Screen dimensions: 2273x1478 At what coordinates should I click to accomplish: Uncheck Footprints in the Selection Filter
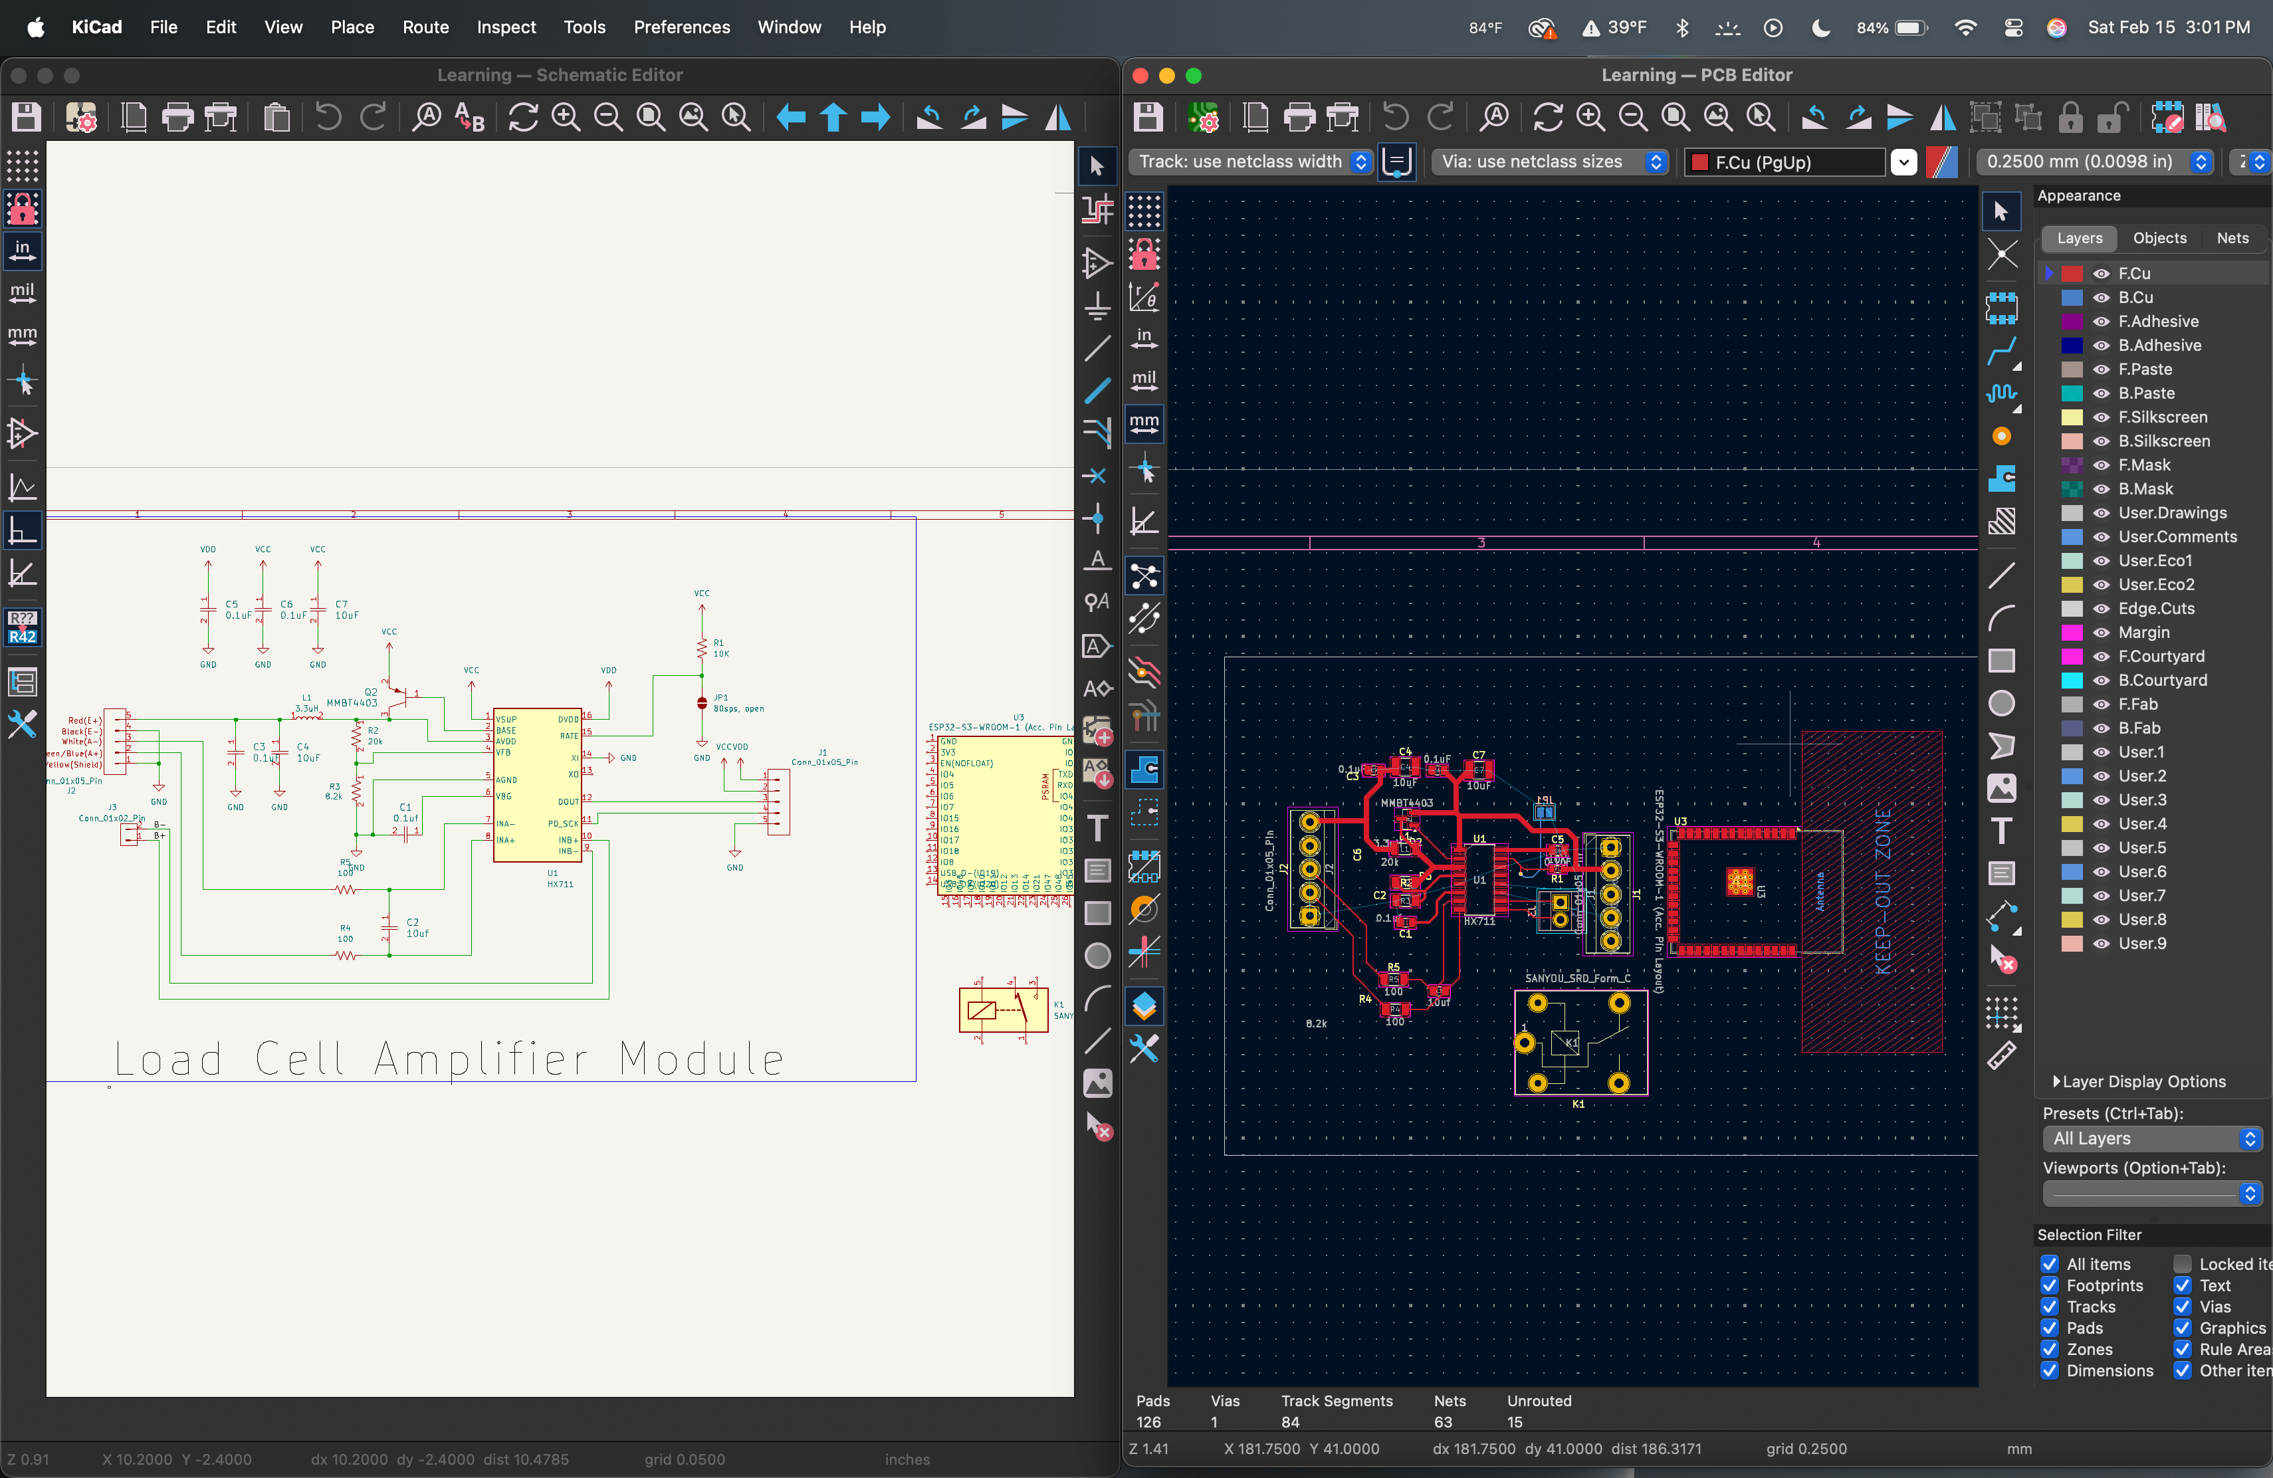point(2050,1285)
